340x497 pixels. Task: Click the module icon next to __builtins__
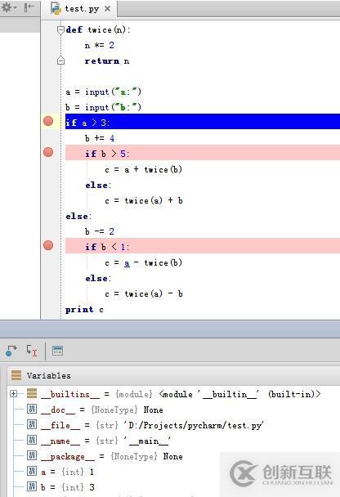point(32,393)
